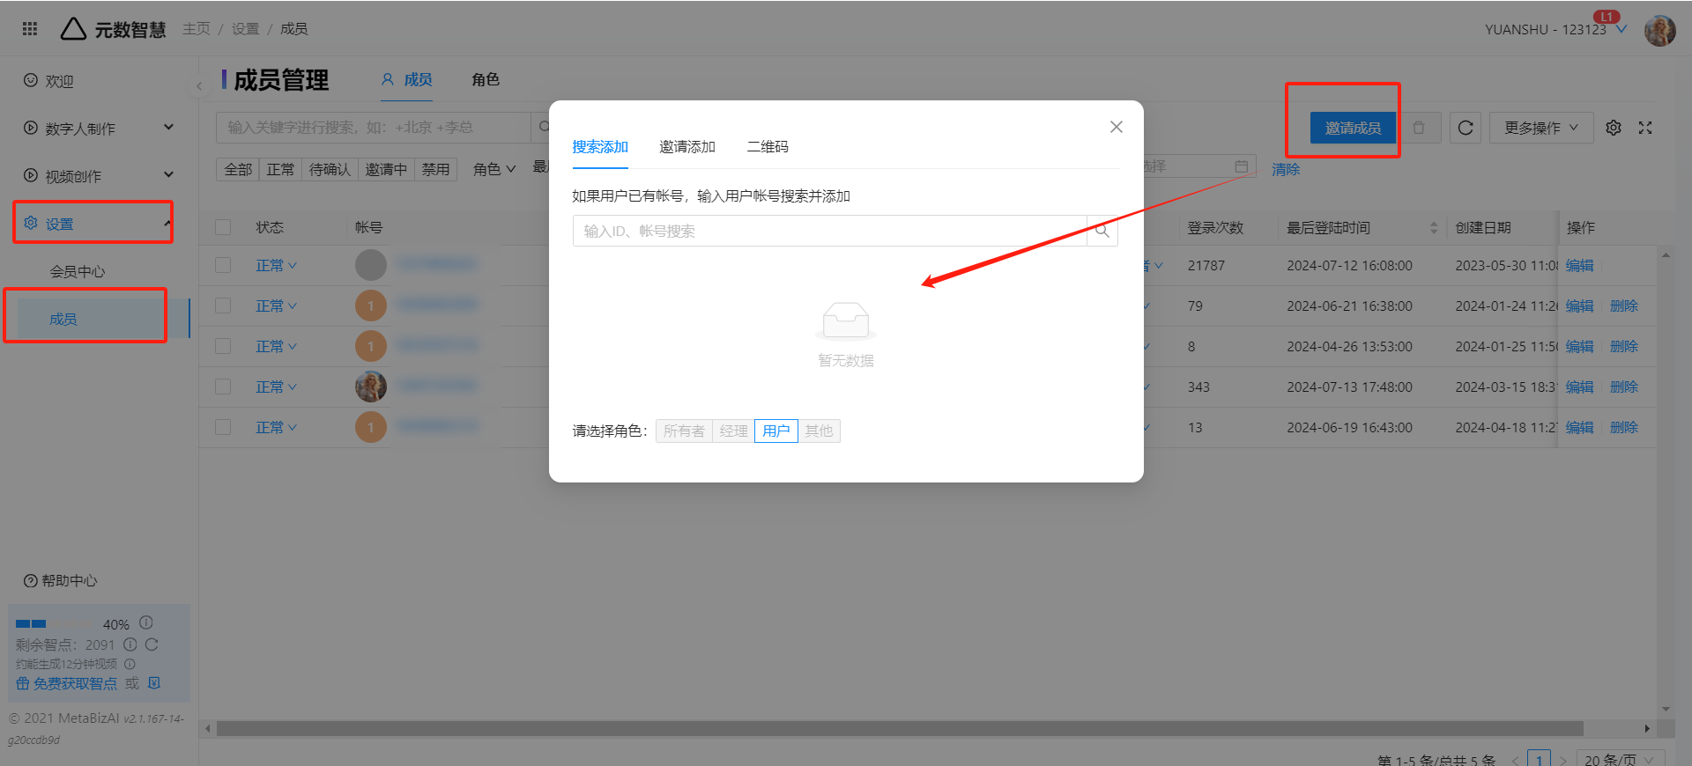Click info icon beside 约能生成12分钟视频

tap(130, 664)
